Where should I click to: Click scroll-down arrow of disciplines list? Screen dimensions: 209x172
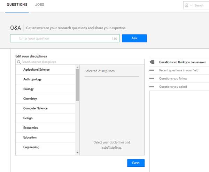tap(77, 153)
